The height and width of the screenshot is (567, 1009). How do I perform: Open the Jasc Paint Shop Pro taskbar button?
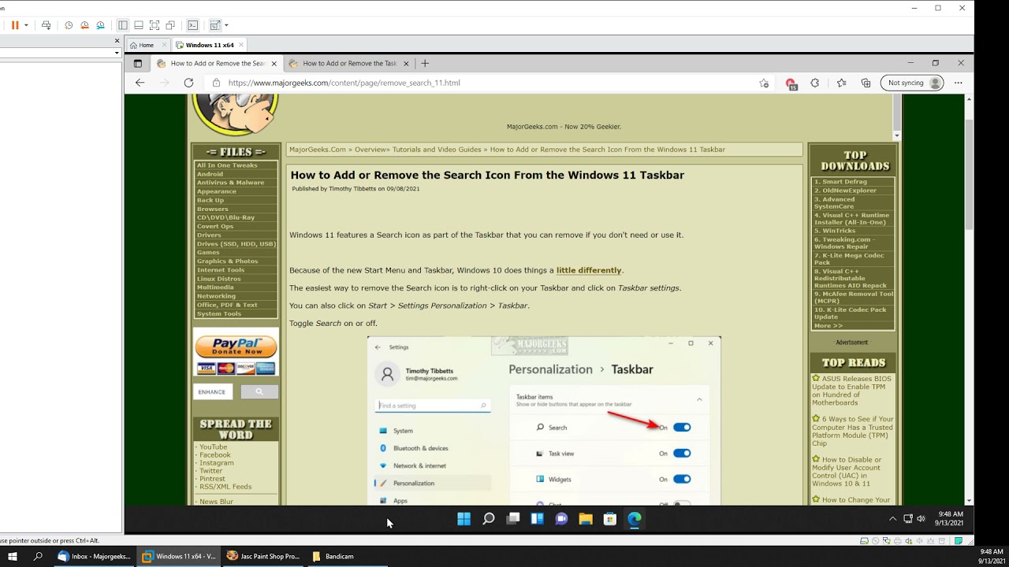pyautogui.click(x=263, y=556)
